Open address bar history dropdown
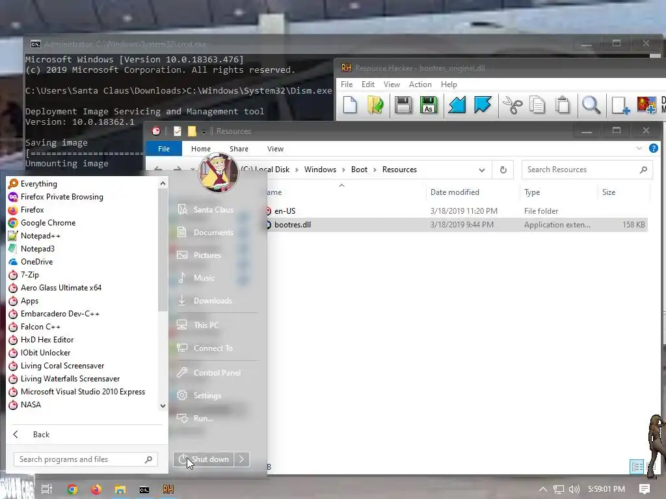 click(482, 170)
